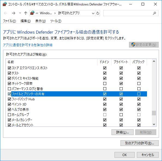Image resolution: width=162 pixels, height=161 pixels.
Task: Click the firewall icon in title bar
Action: point(5,4)
